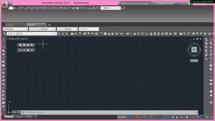Activate the Zoom Realtime magnifier tool
Image resolution: width=215 pixels, height=121 pixels.
[x=138, y=34]
